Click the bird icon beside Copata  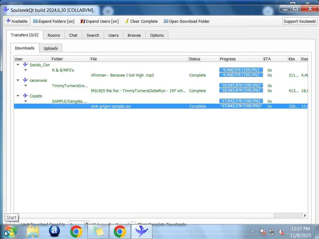(x=25, y=96)
